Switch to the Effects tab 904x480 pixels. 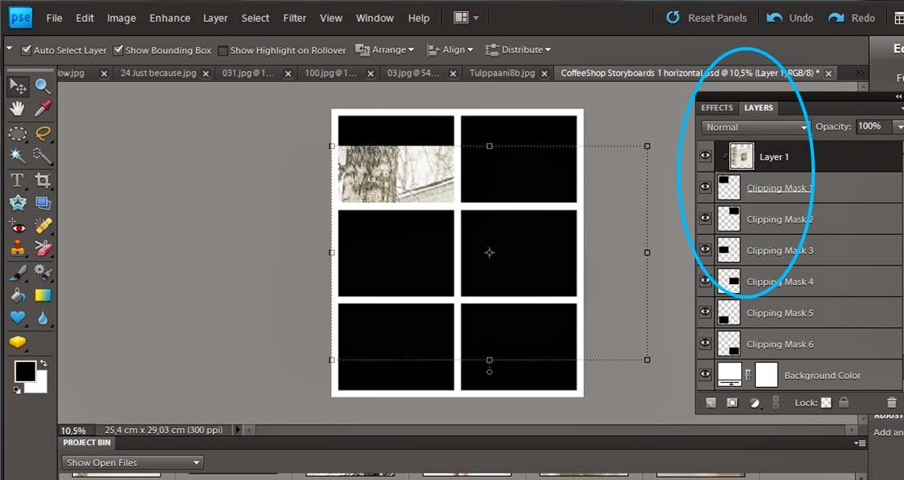pos(716,107)
